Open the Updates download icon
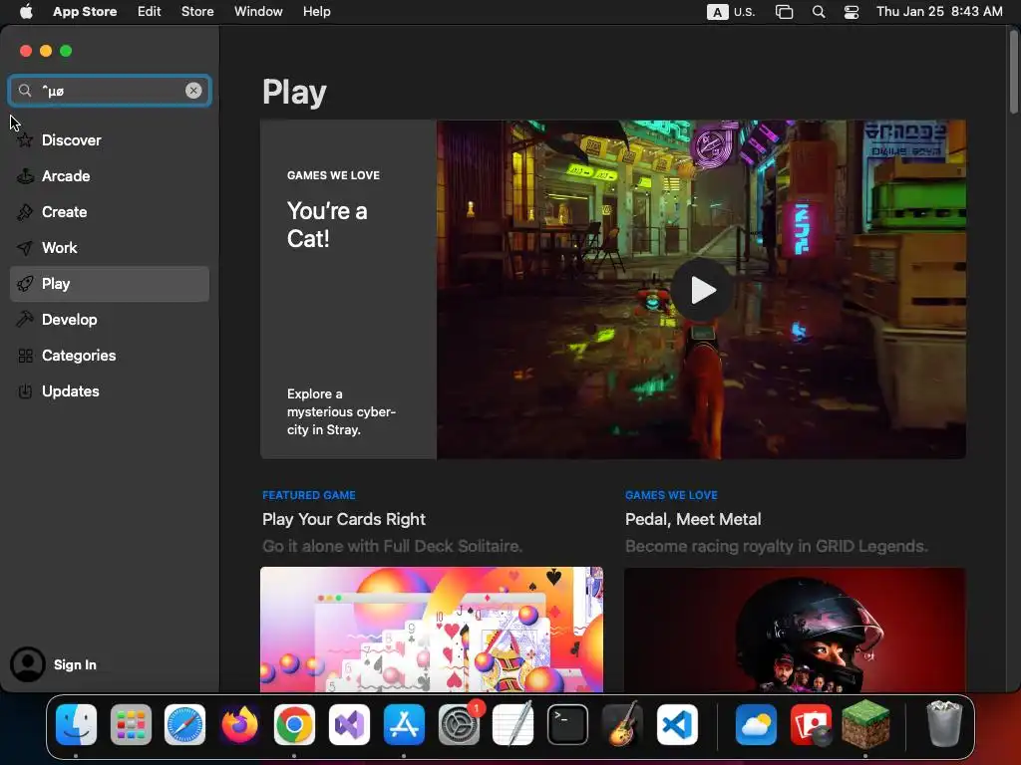Image resolution: width=1021 pixels, height=765 pixels. coord(25,390)
